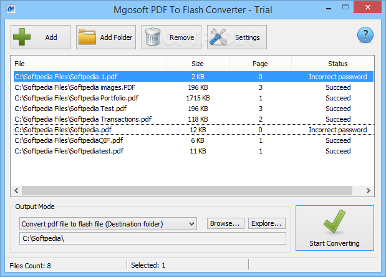Click page count 2 of Transactions.pdf

coord(261,119)
